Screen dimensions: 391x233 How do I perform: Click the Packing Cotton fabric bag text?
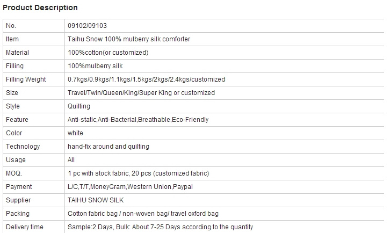(143, 214)
